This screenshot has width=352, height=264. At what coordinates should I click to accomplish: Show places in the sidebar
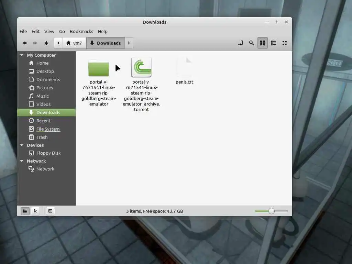pyautogui.click(x=25, y=211)
